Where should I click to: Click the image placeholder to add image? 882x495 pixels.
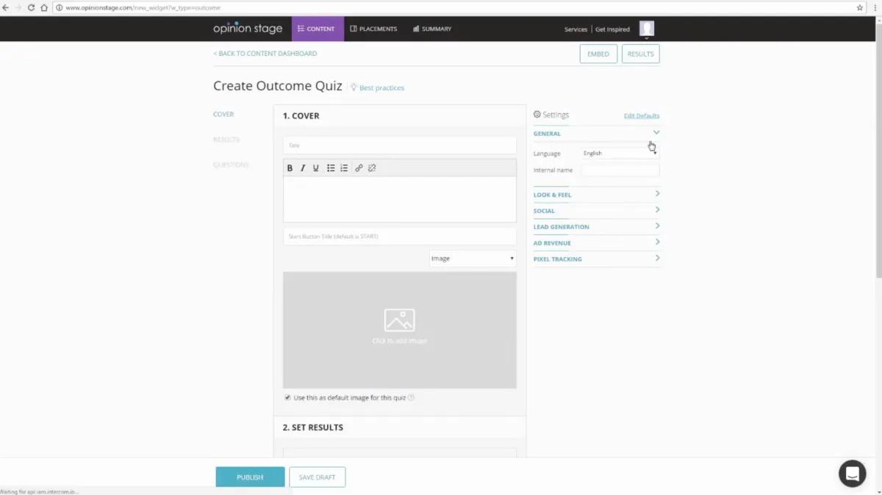click(x=400, y=330)
